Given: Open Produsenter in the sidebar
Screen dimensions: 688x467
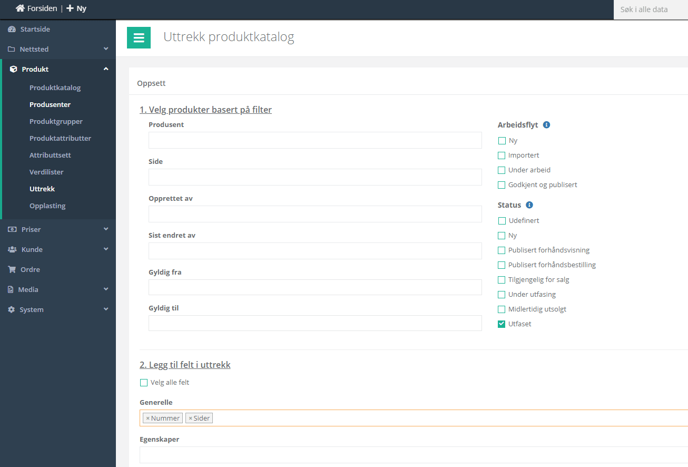Looking at the screenshot, I should coord(50,104).
